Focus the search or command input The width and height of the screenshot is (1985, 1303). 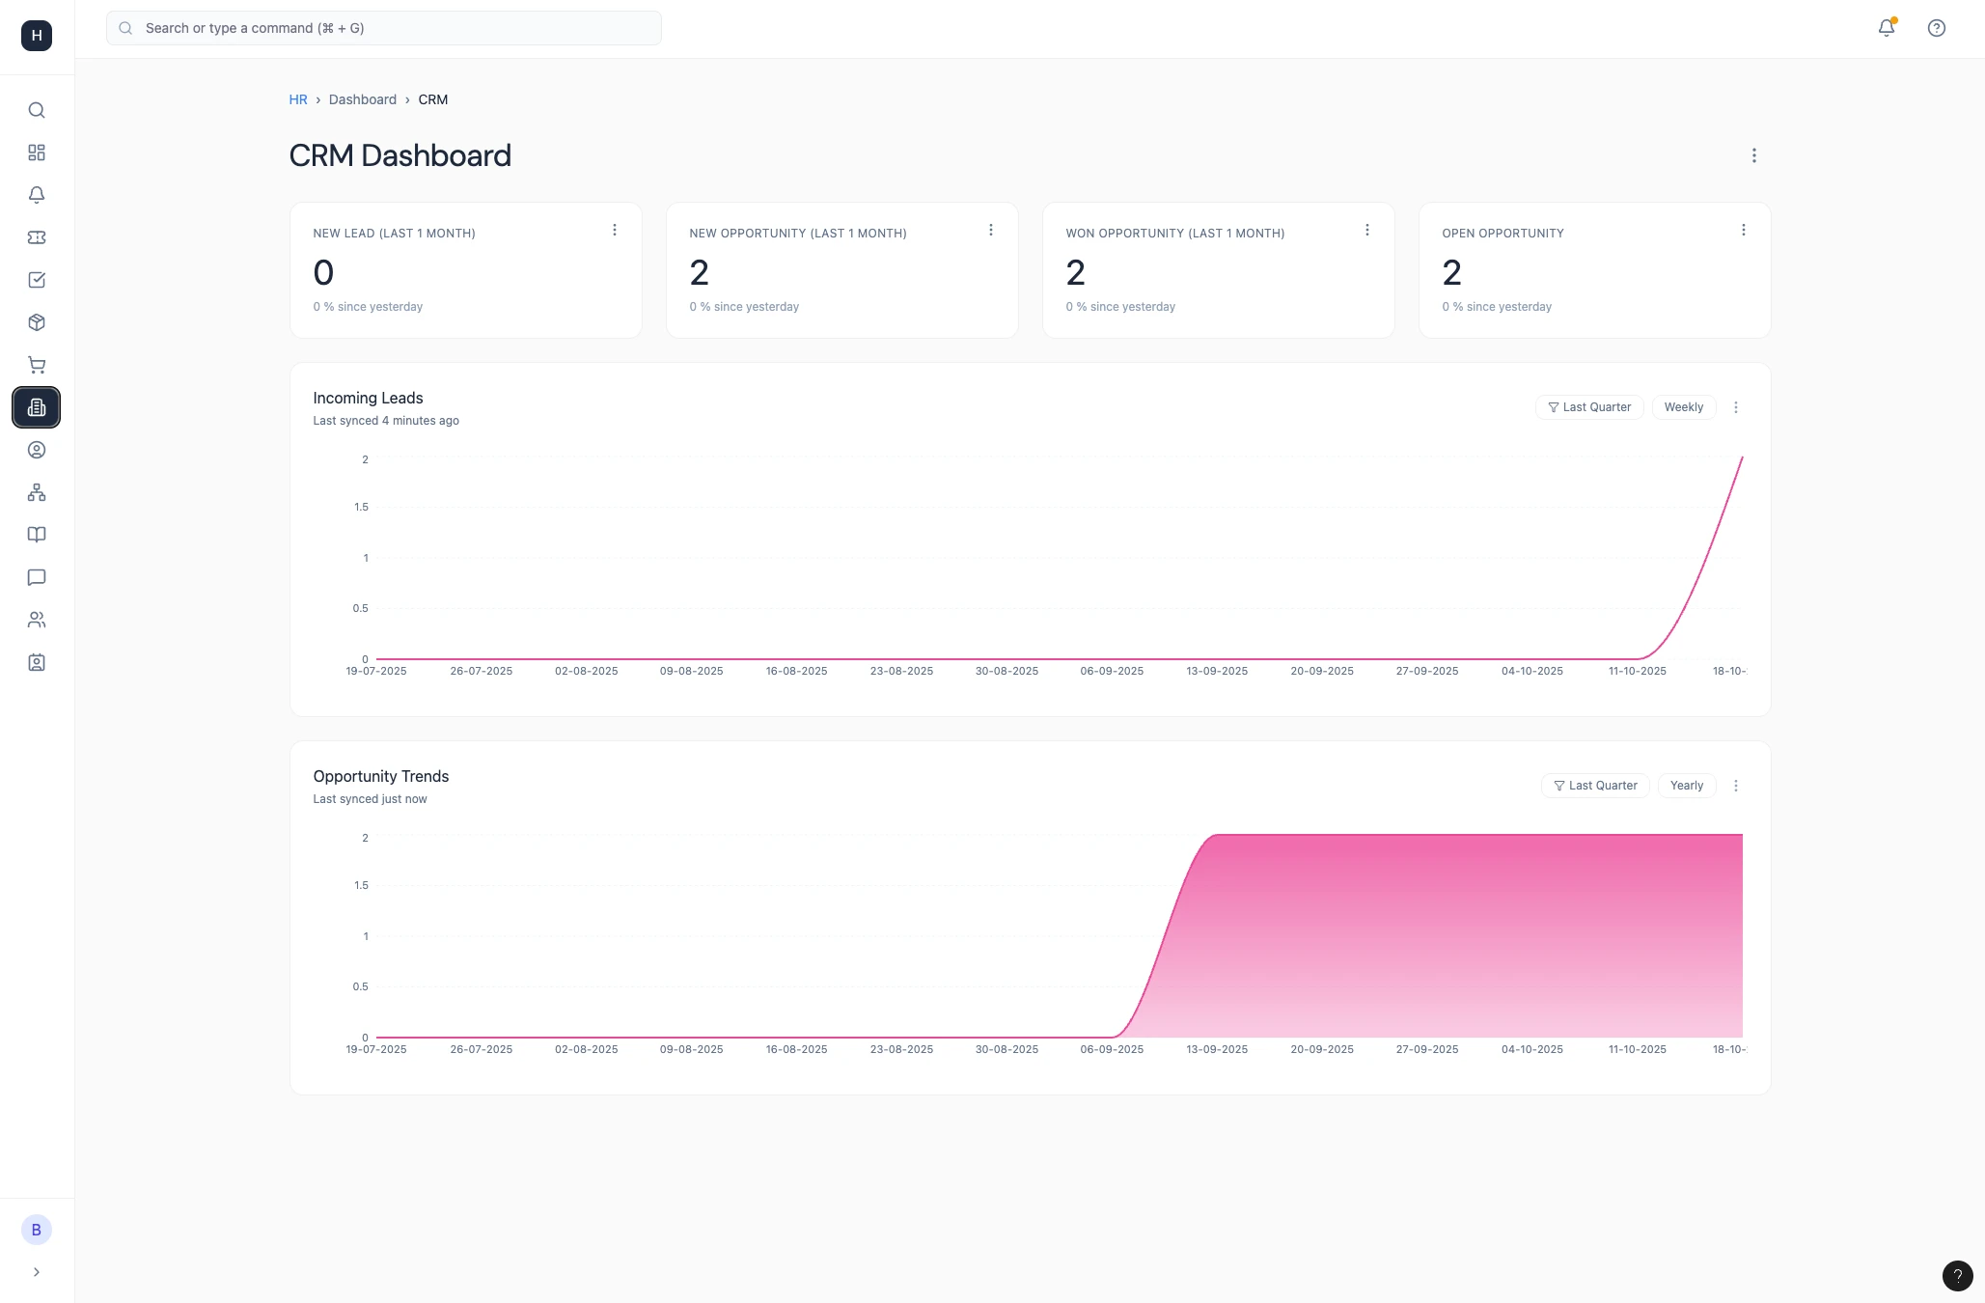(384, 28)
